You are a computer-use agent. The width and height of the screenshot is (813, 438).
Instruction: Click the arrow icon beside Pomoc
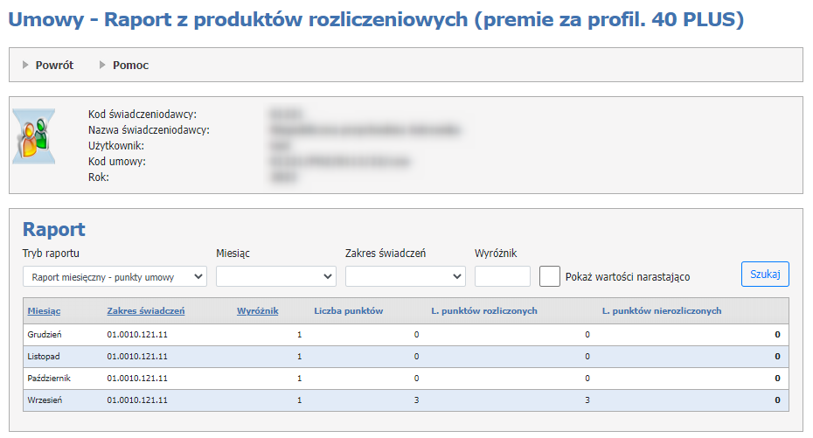[x=103, y=66]
